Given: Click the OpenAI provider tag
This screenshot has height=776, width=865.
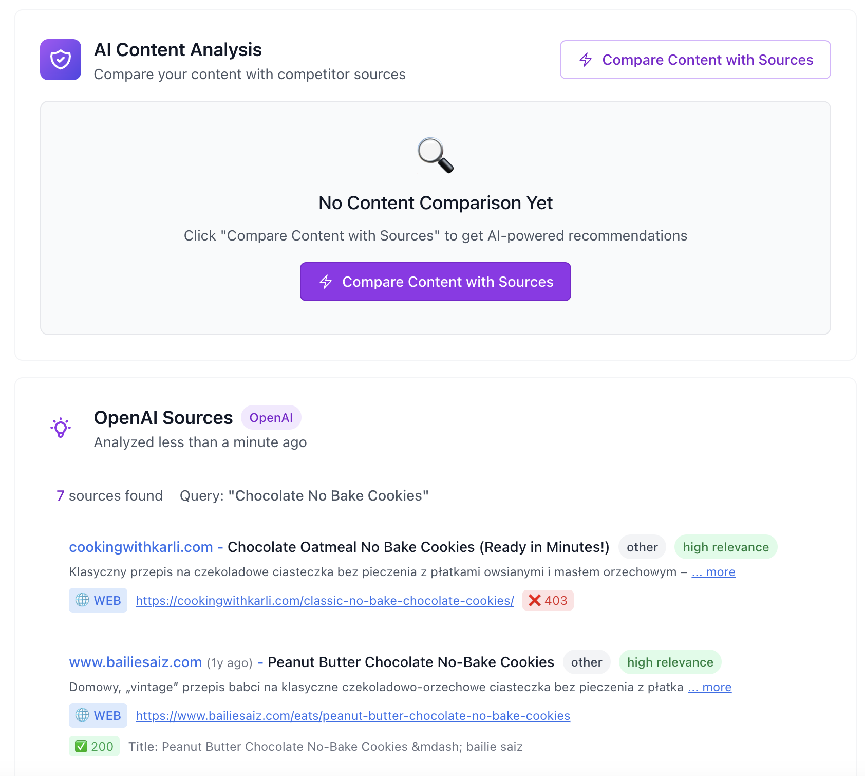Looking at the screenshot, I should 271,418.
